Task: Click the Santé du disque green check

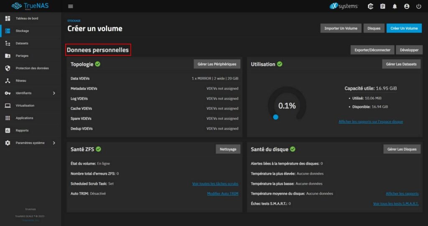Action: pos(293,149)
